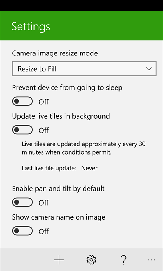The width and height of the screenshot is (163, 271).
Task: Click the Show camera name on image label
Action: (x=59, y=217)
